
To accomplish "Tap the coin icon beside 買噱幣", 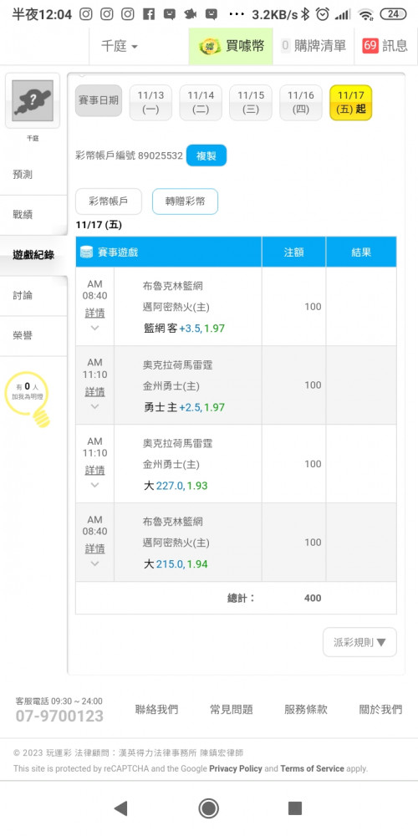I will [x=210, y=46].
